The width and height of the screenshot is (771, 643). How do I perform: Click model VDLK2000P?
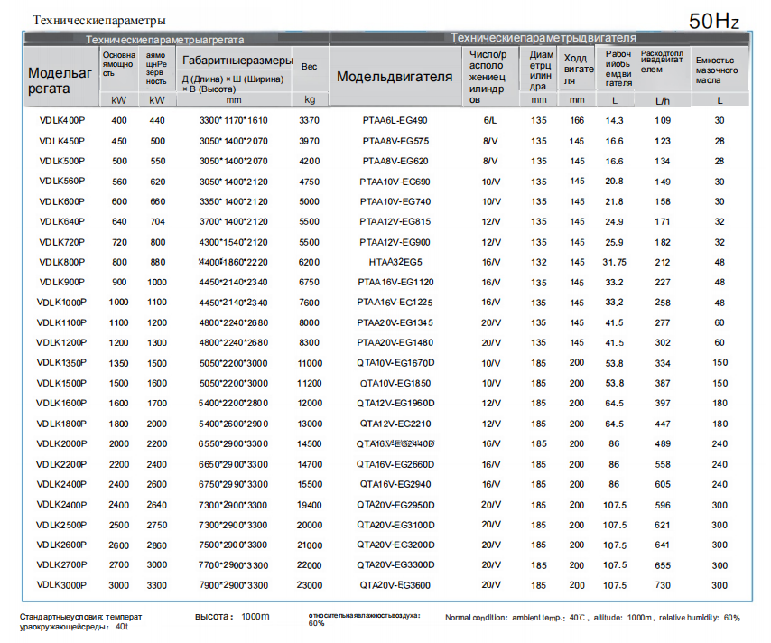61,443
